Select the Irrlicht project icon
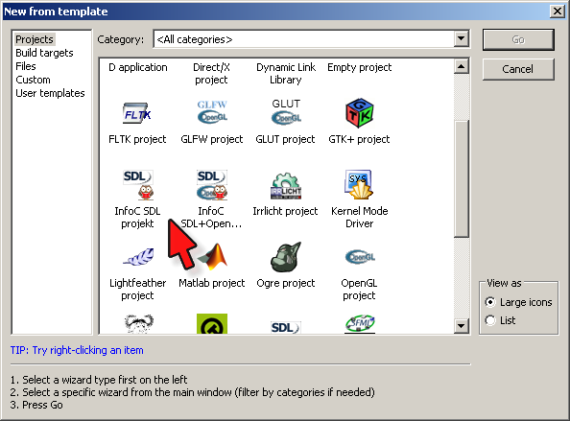This screenshot has height=421, width=570. pyautogui.click(x=286, y=186)
